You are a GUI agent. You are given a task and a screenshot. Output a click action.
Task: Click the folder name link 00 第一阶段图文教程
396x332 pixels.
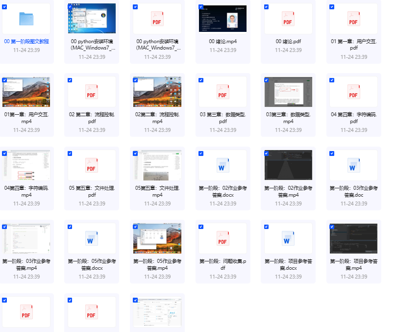26,41
